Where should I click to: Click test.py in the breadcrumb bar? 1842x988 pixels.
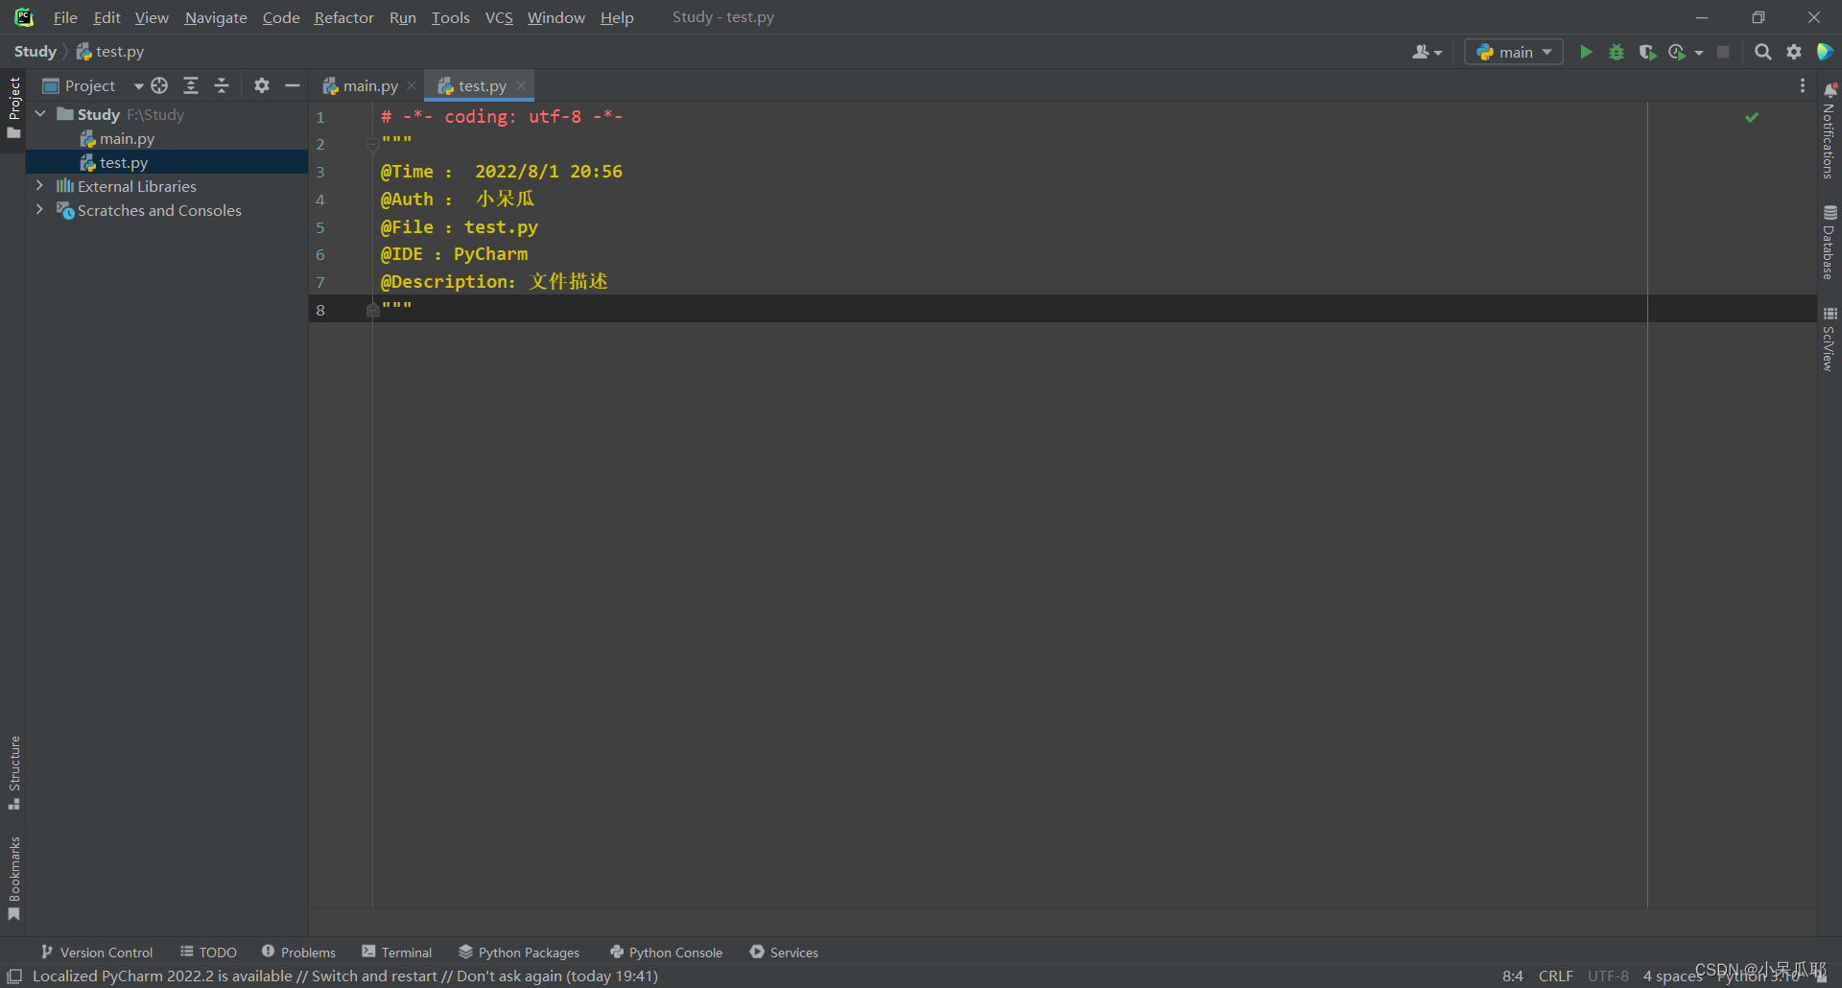[x=110, y=52]
